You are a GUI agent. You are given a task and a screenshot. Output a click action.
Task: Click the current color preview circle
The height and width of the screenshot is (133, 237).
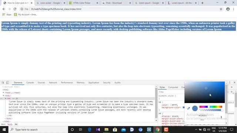[x=195, y=108]
